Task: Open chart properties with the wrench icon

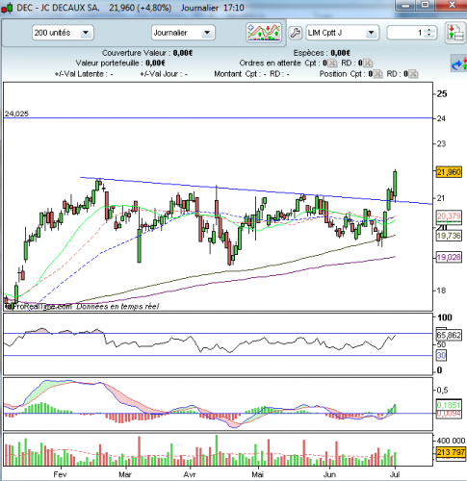Action: pyautogui.click(x=295, y=33)
